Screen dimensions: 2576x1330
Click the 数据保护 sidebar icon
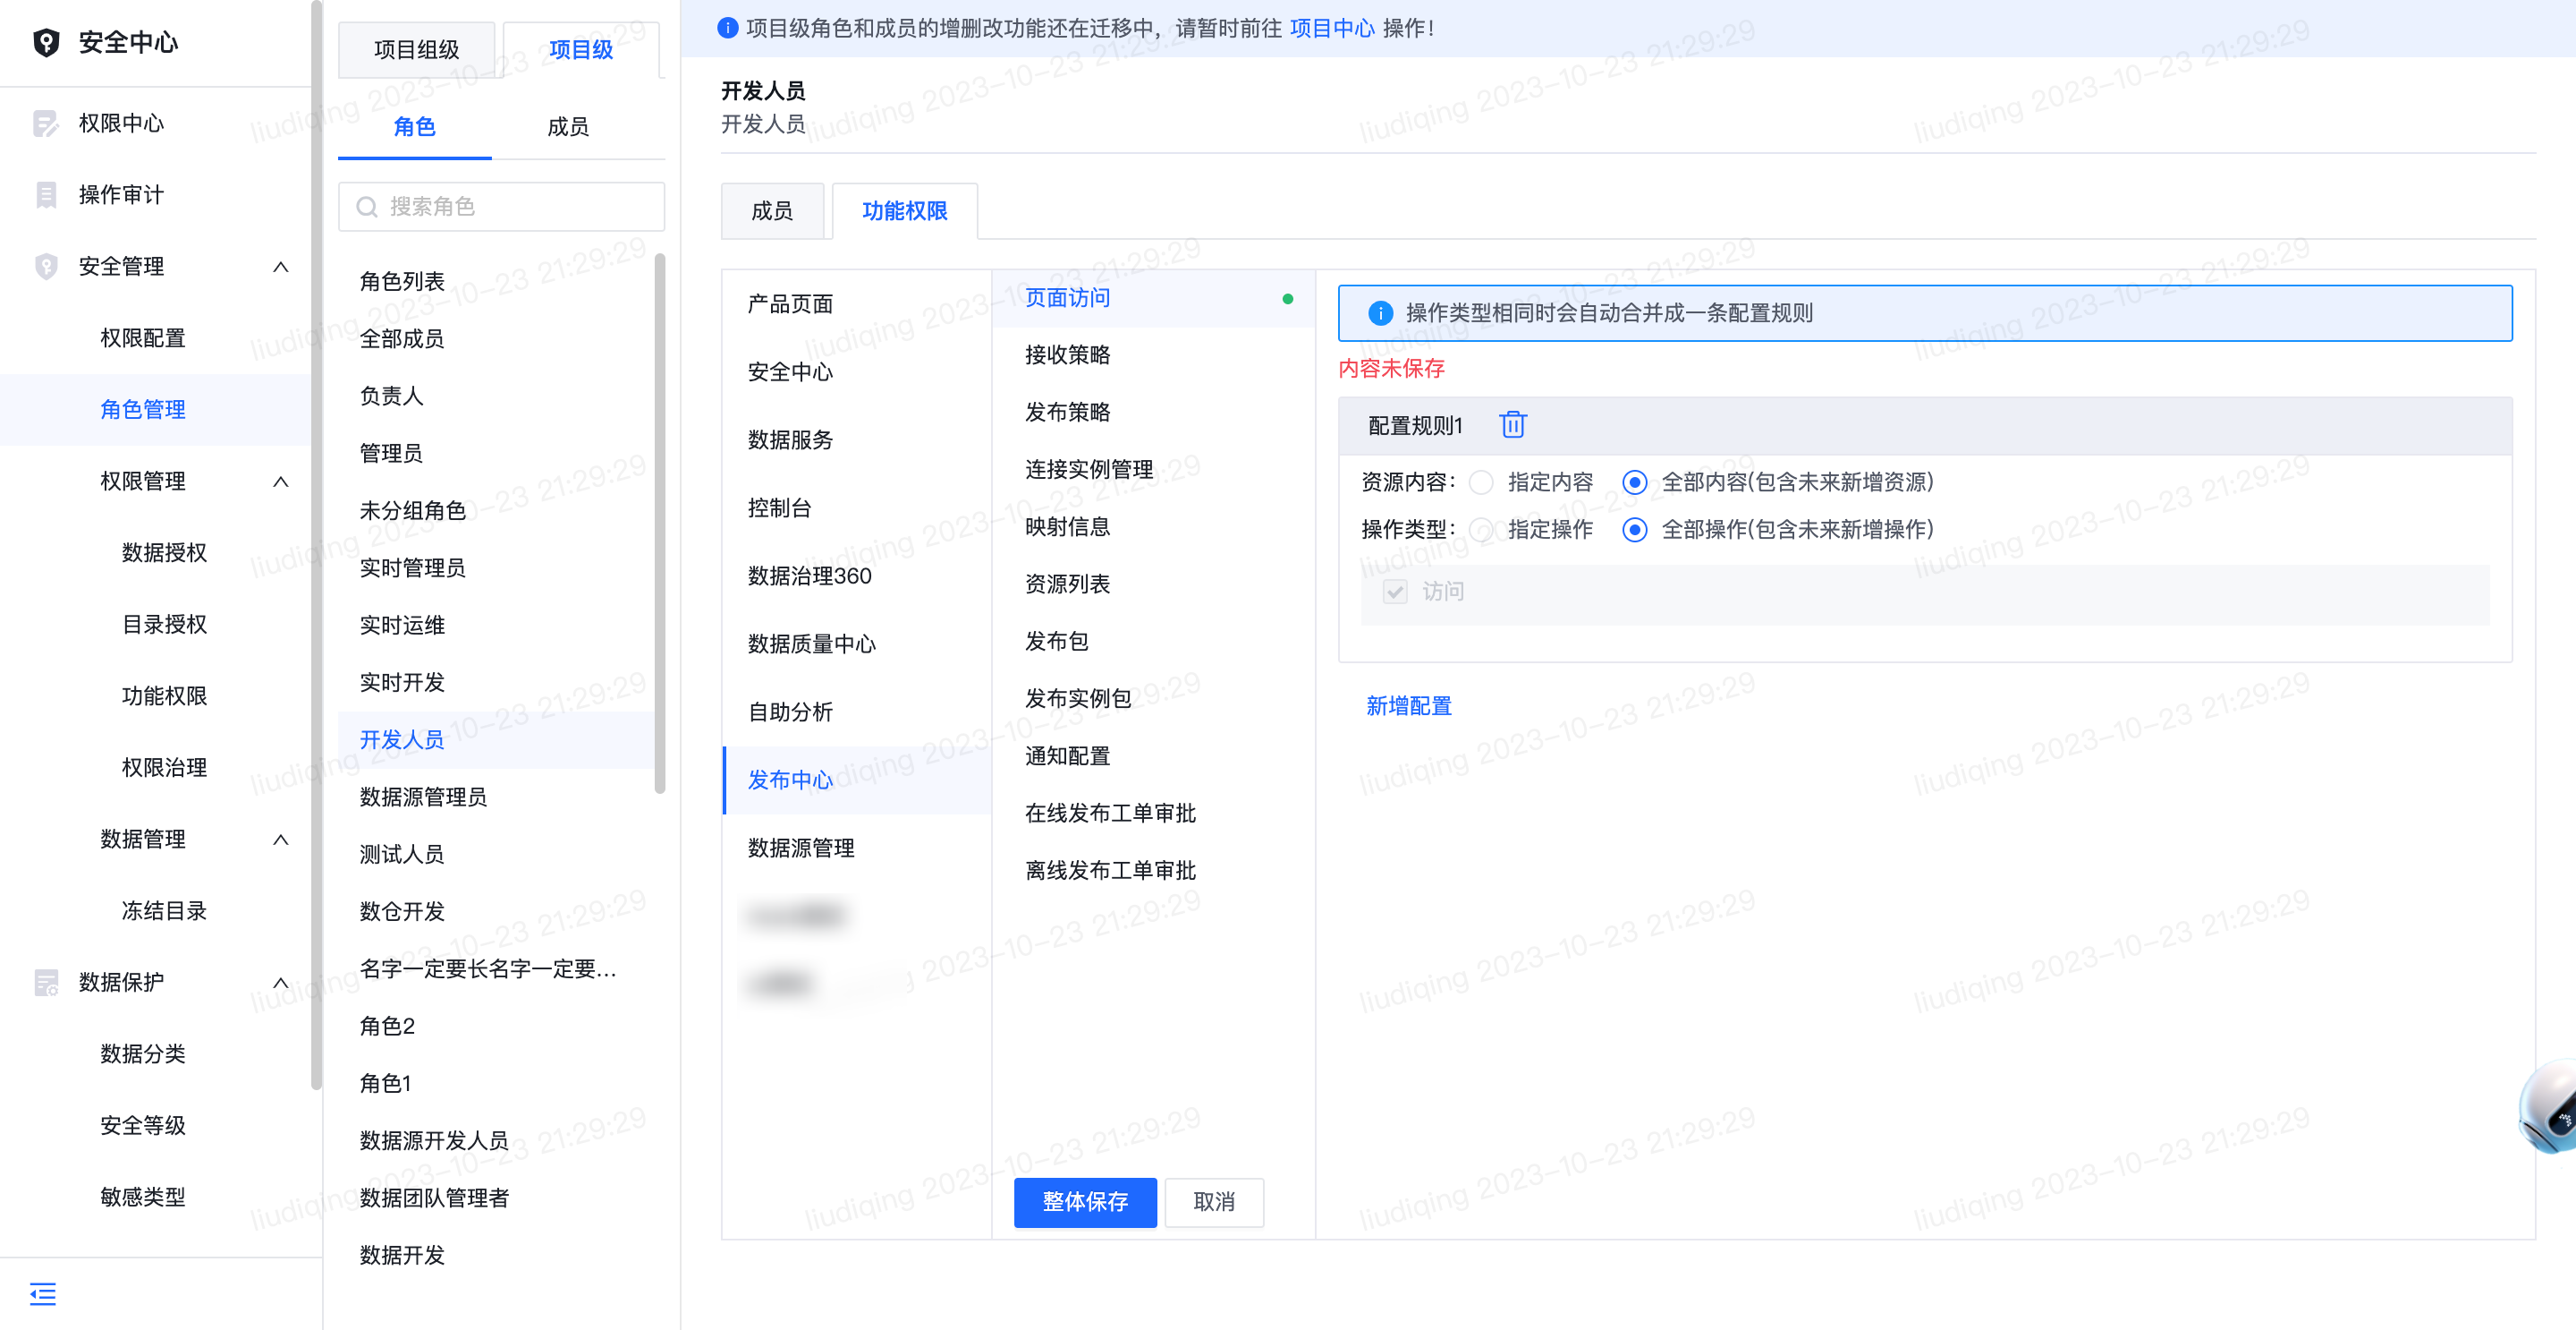46,982
